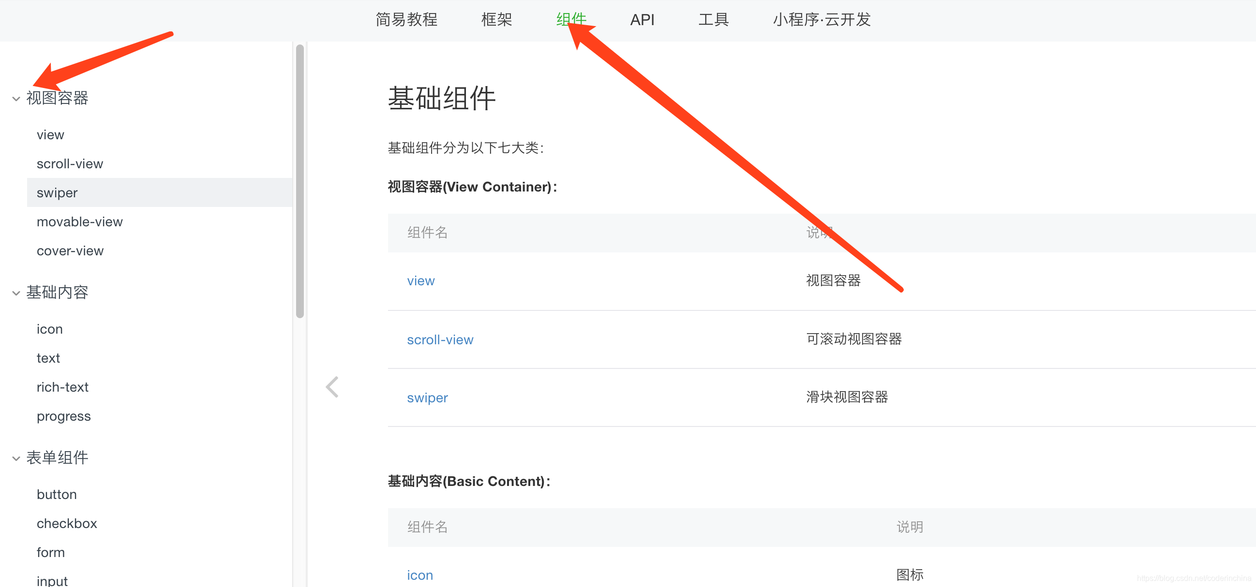
Task: Collapse the 表单组件 sidebar section chevron
Action: coord(16,458)
